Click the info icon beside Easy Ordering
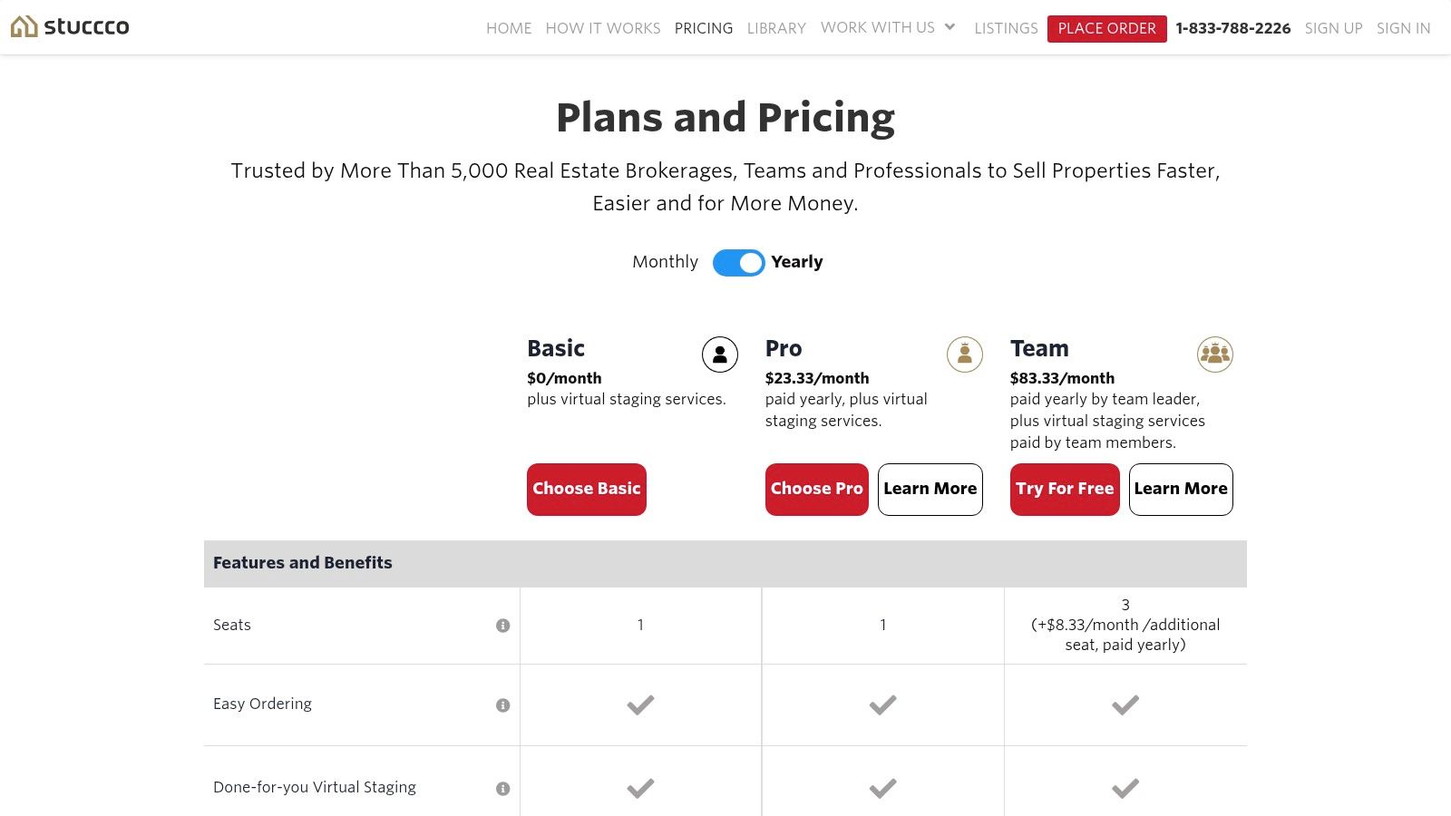 point(502,704)
